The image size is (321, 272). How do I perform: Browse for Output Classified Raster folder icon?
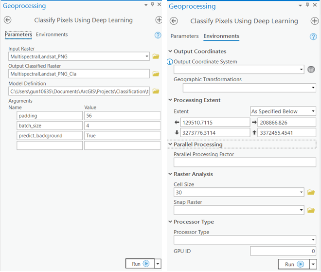[x=156, y=74]
